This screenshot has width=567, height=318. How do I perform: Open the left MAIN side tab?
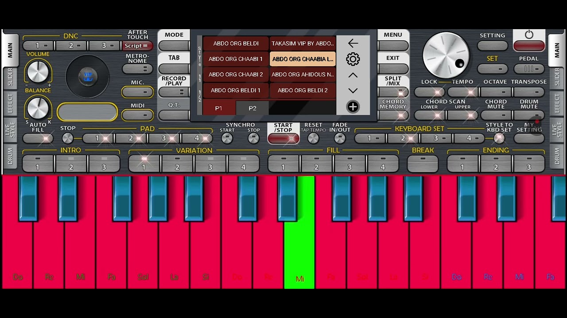pyautogui.click(x=10, y=49)
